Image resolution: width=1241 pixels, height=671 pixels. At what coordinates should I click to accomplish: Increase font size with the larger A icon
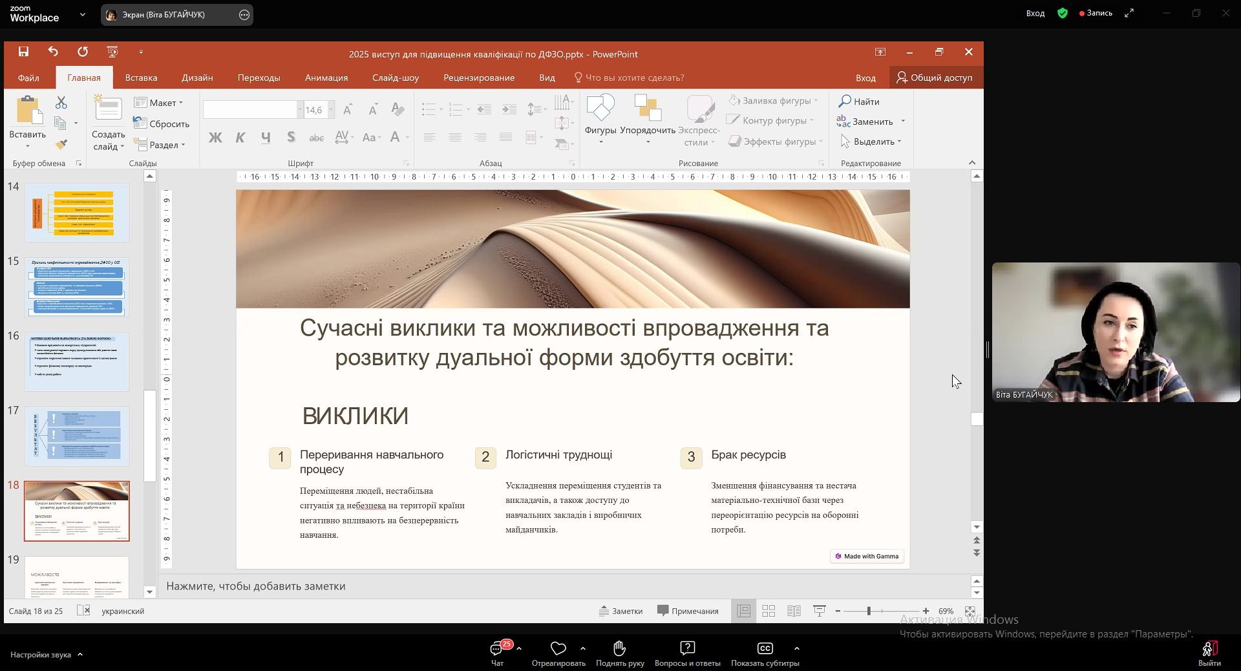click(348, 109)
